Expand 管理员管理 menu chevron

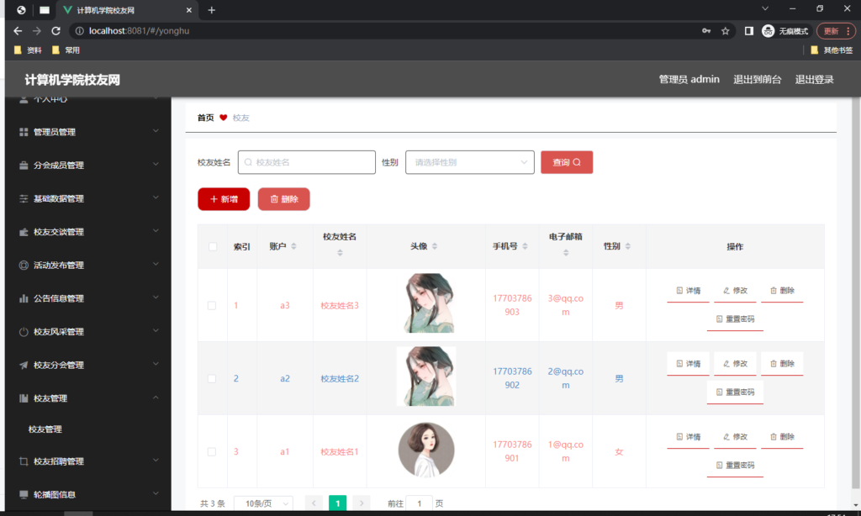tap(156, 130)
